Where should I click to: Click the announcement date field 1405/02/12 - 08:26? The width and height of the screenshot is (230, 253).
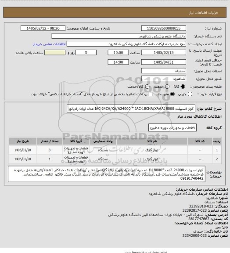(x=43, y=28)
